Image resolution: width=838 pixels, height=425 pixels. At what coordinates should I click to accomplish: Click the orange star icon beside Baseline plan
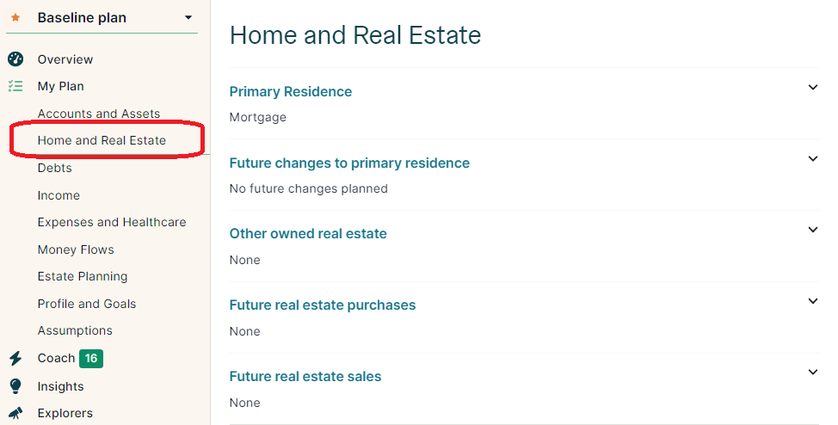pos(15,18)
